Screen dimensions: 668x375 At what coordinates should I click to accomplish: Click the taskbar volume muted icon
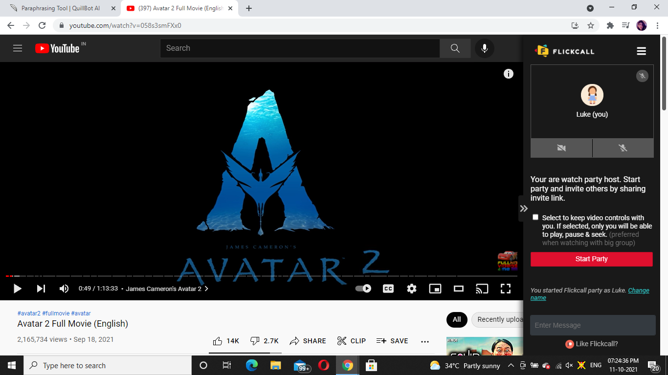[569, 365]
